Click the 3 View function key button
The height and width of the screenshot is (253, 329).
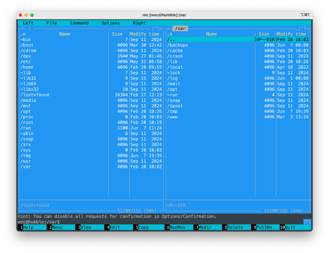pyautogui.click(x=86, y=227)
